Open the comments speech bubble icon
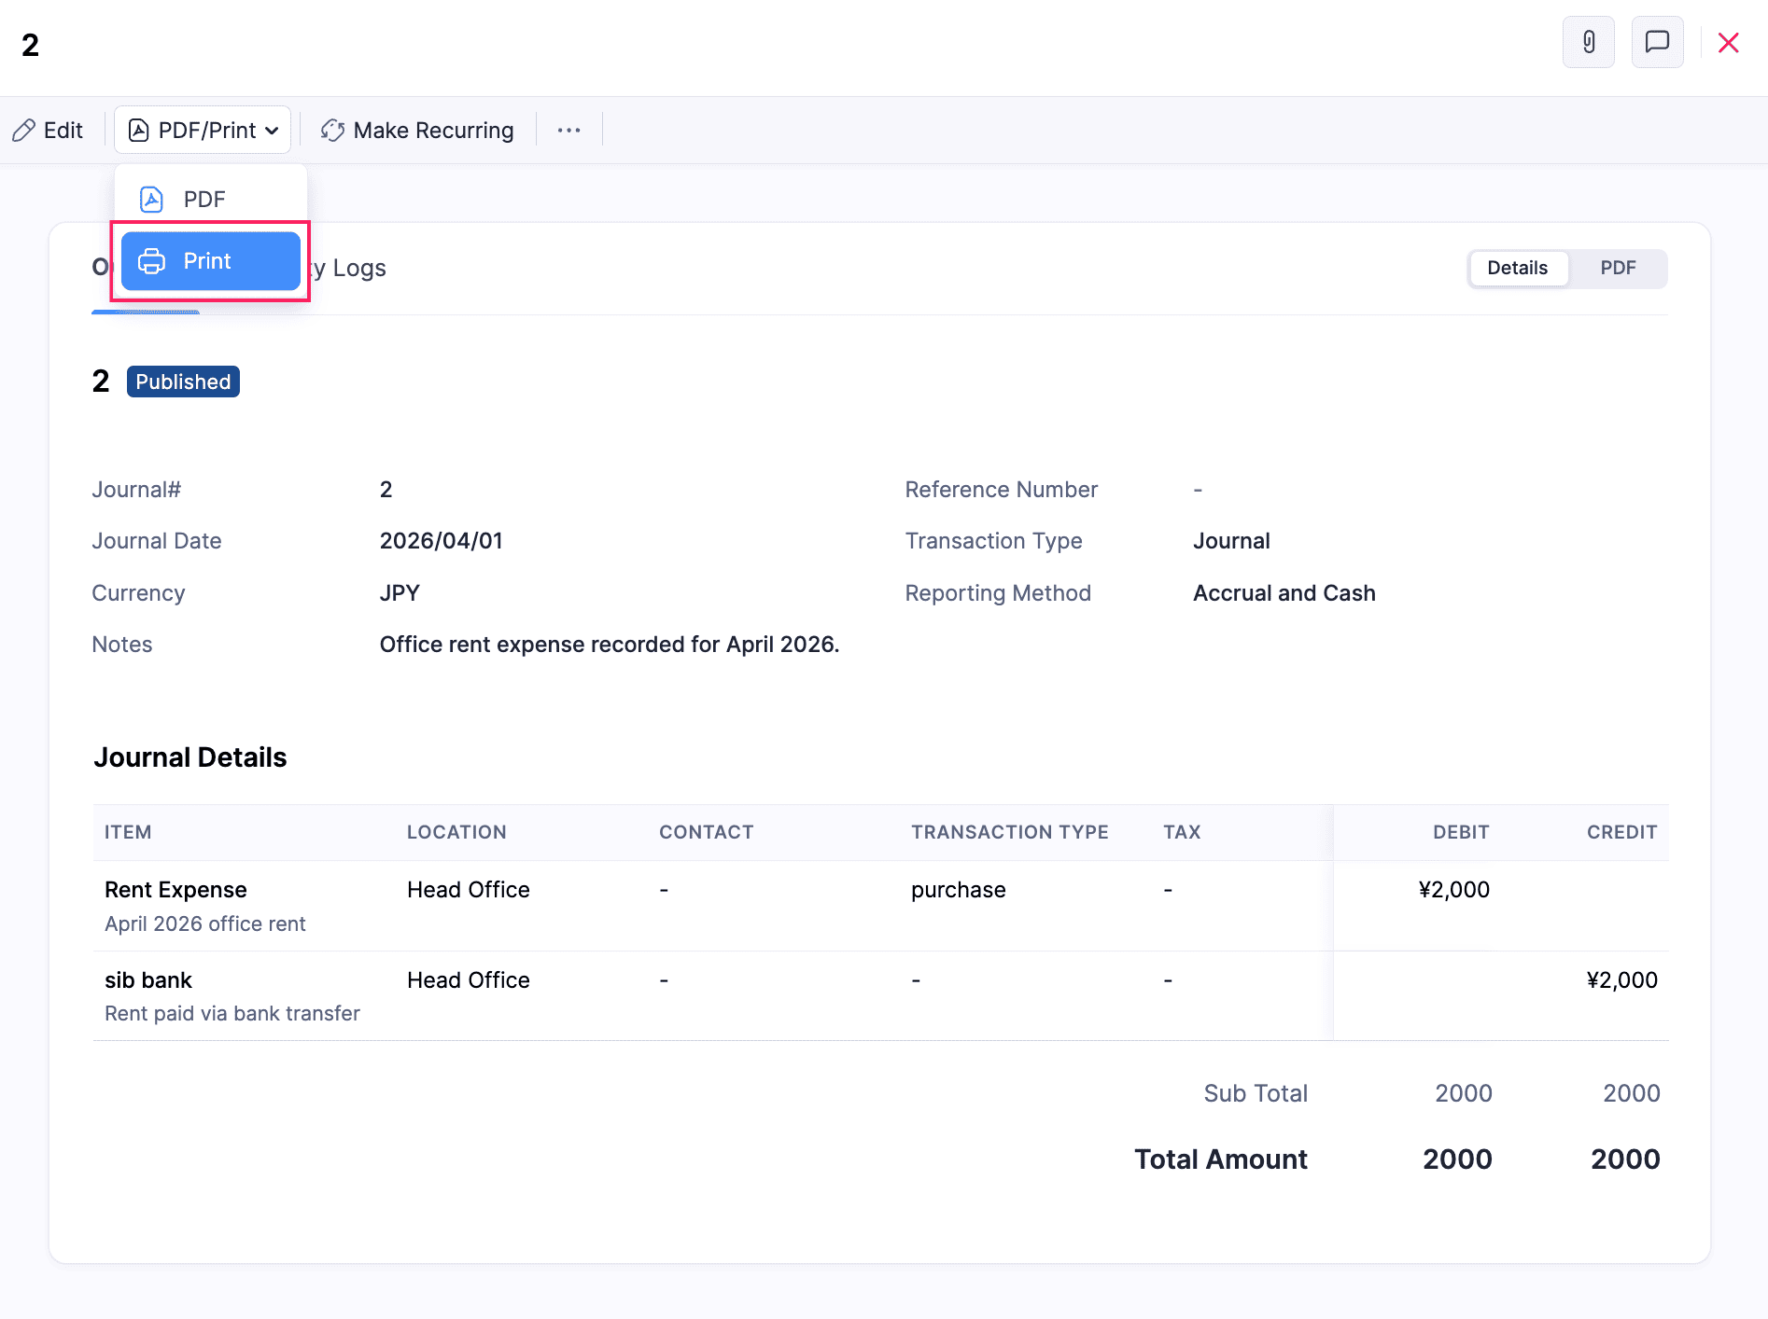Screen dimensions: 1768x1319 [x=1657, y=42]
